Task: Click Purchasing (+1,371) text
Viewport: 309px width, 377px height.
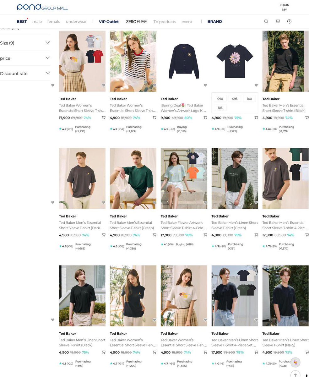Action: click(x=286, y=129)
